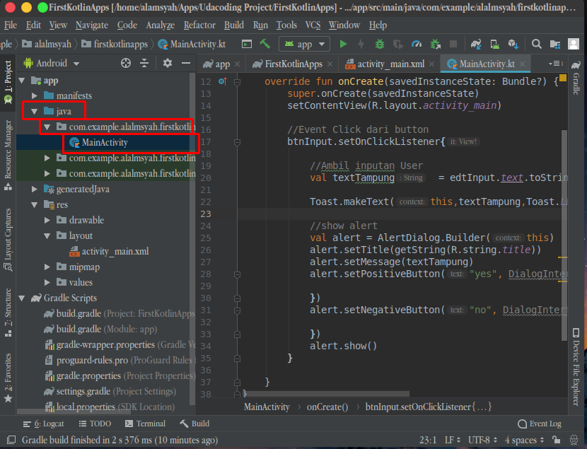Click the Search Everywhere magnifier icon

(537, 44)
